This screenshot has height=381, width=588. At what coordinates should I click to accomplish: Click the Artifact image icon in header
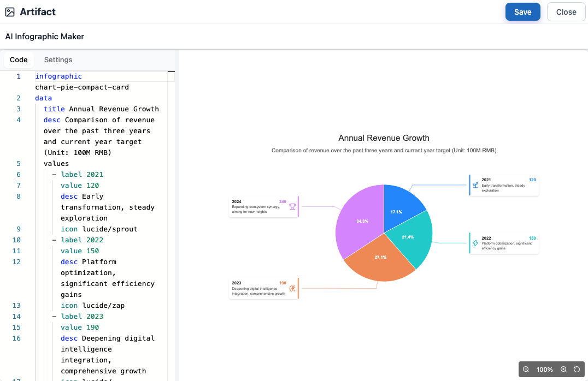10,12
